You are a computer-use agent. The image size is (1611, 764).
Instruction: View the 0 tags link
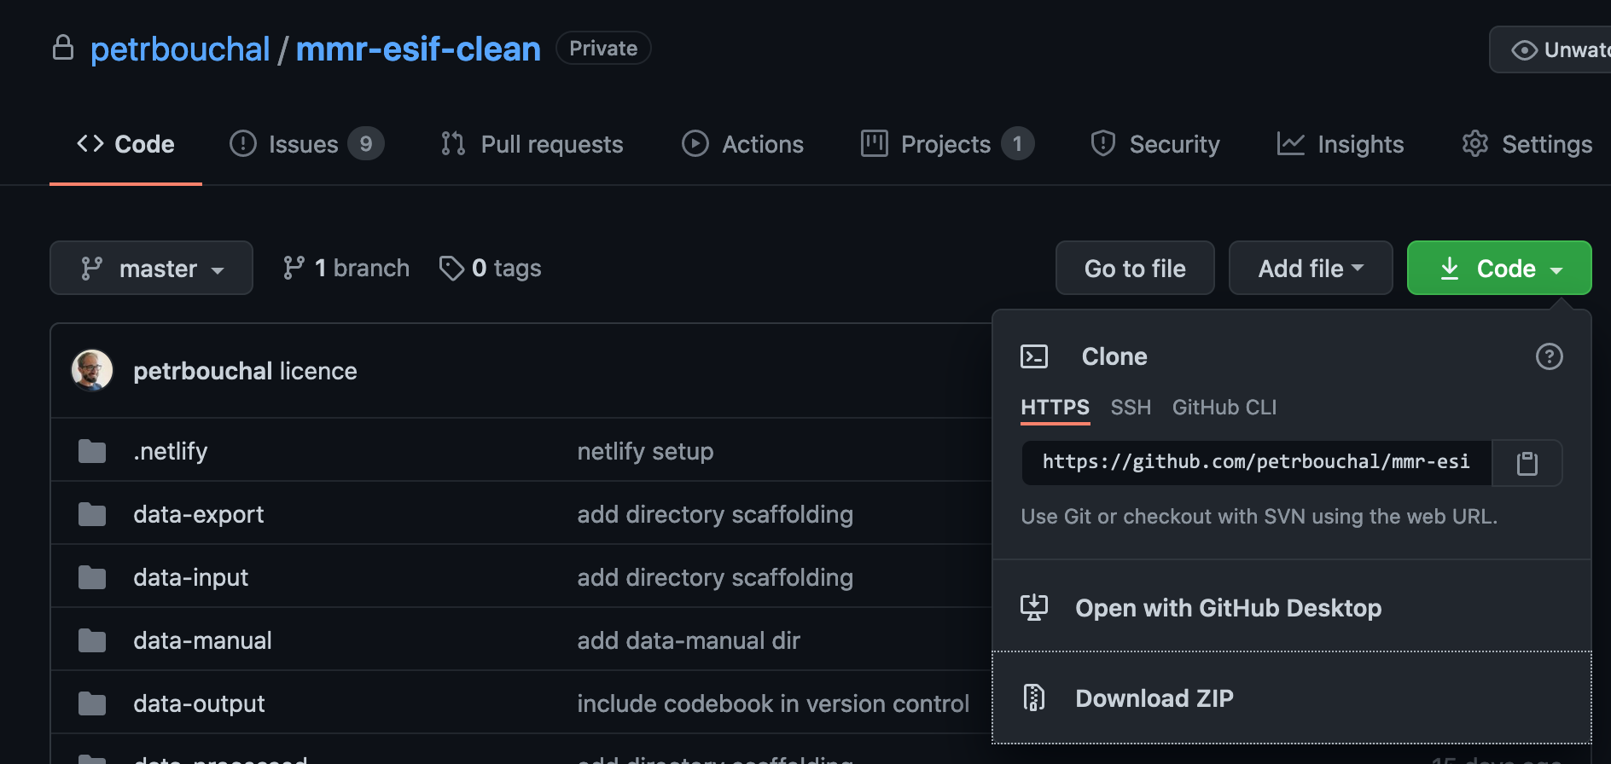pos(491,269)
